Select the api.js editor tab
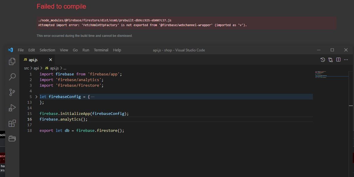 33,60
